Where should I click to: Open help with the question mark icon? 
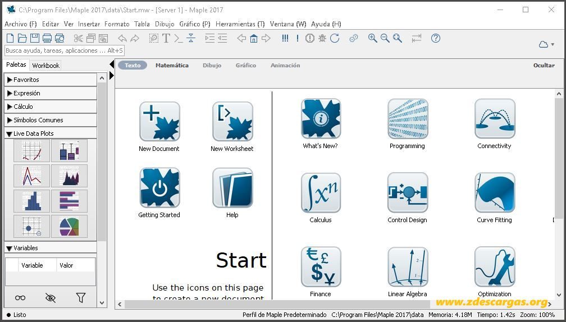point(436,38)
